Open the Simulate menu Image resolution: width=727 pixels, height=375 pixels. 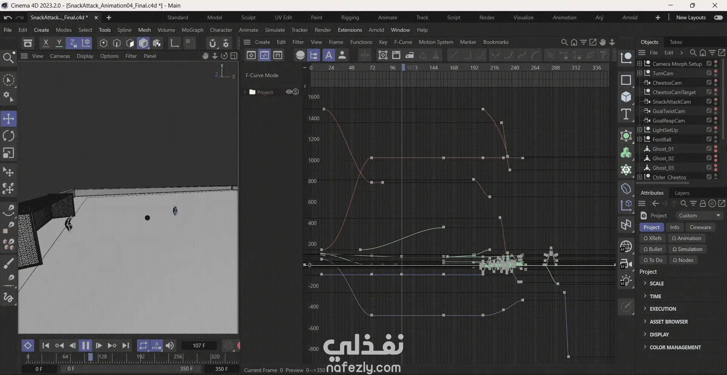(x=275, y=30)
